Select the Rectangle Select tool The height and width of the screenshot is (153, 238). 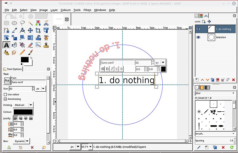[x=6, y=23]
